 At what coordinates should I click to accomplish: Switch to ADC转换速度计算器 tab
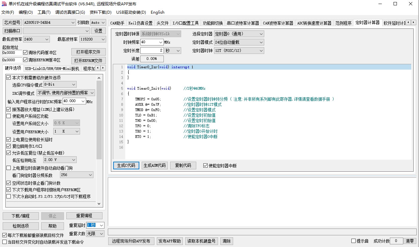point(314,23)
